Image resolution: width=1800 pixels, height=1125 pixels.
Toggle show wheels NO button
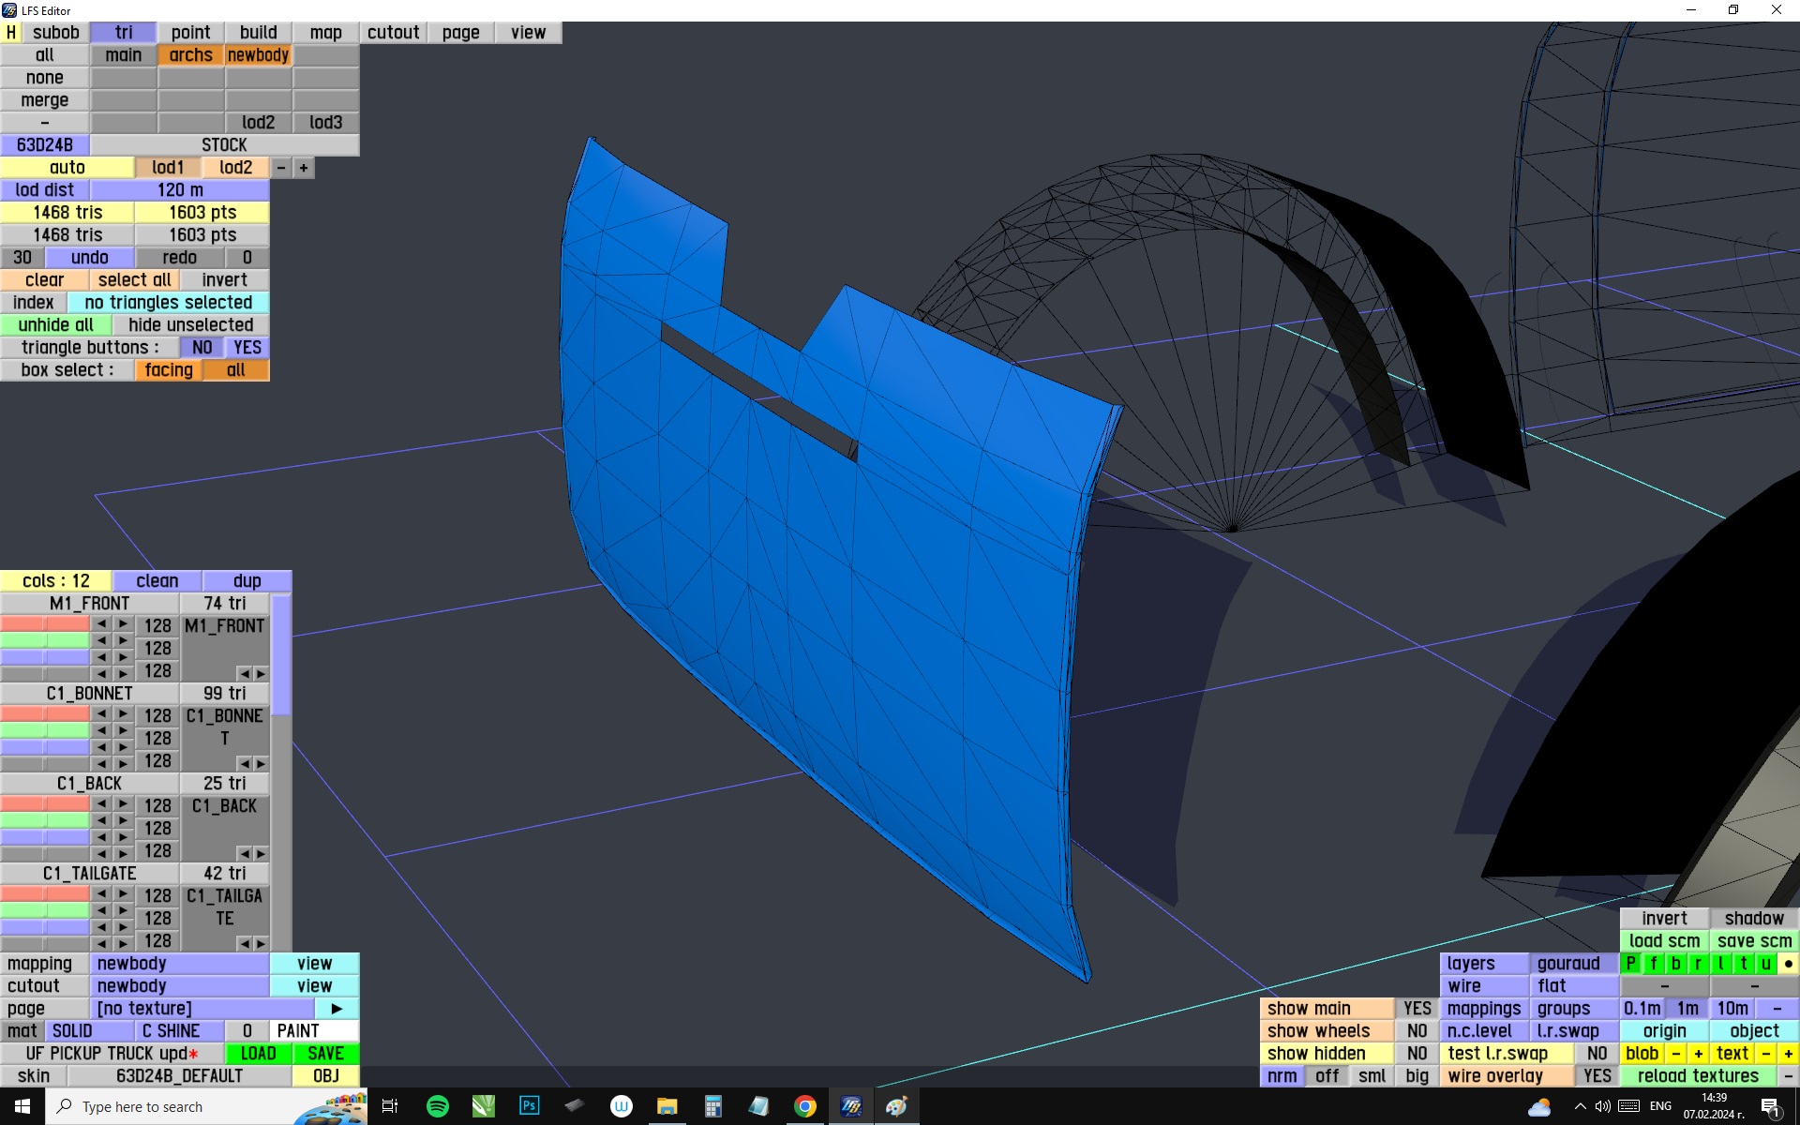(1417, 1031)
